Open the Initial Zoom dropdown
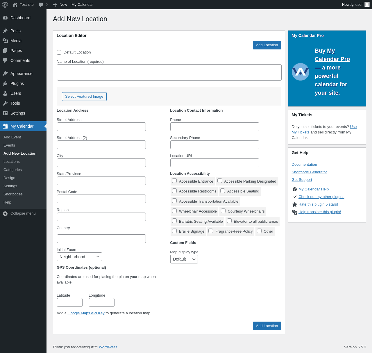Viewport: 372px width, 353px height. pyautogui.click(x=79, y=257)
